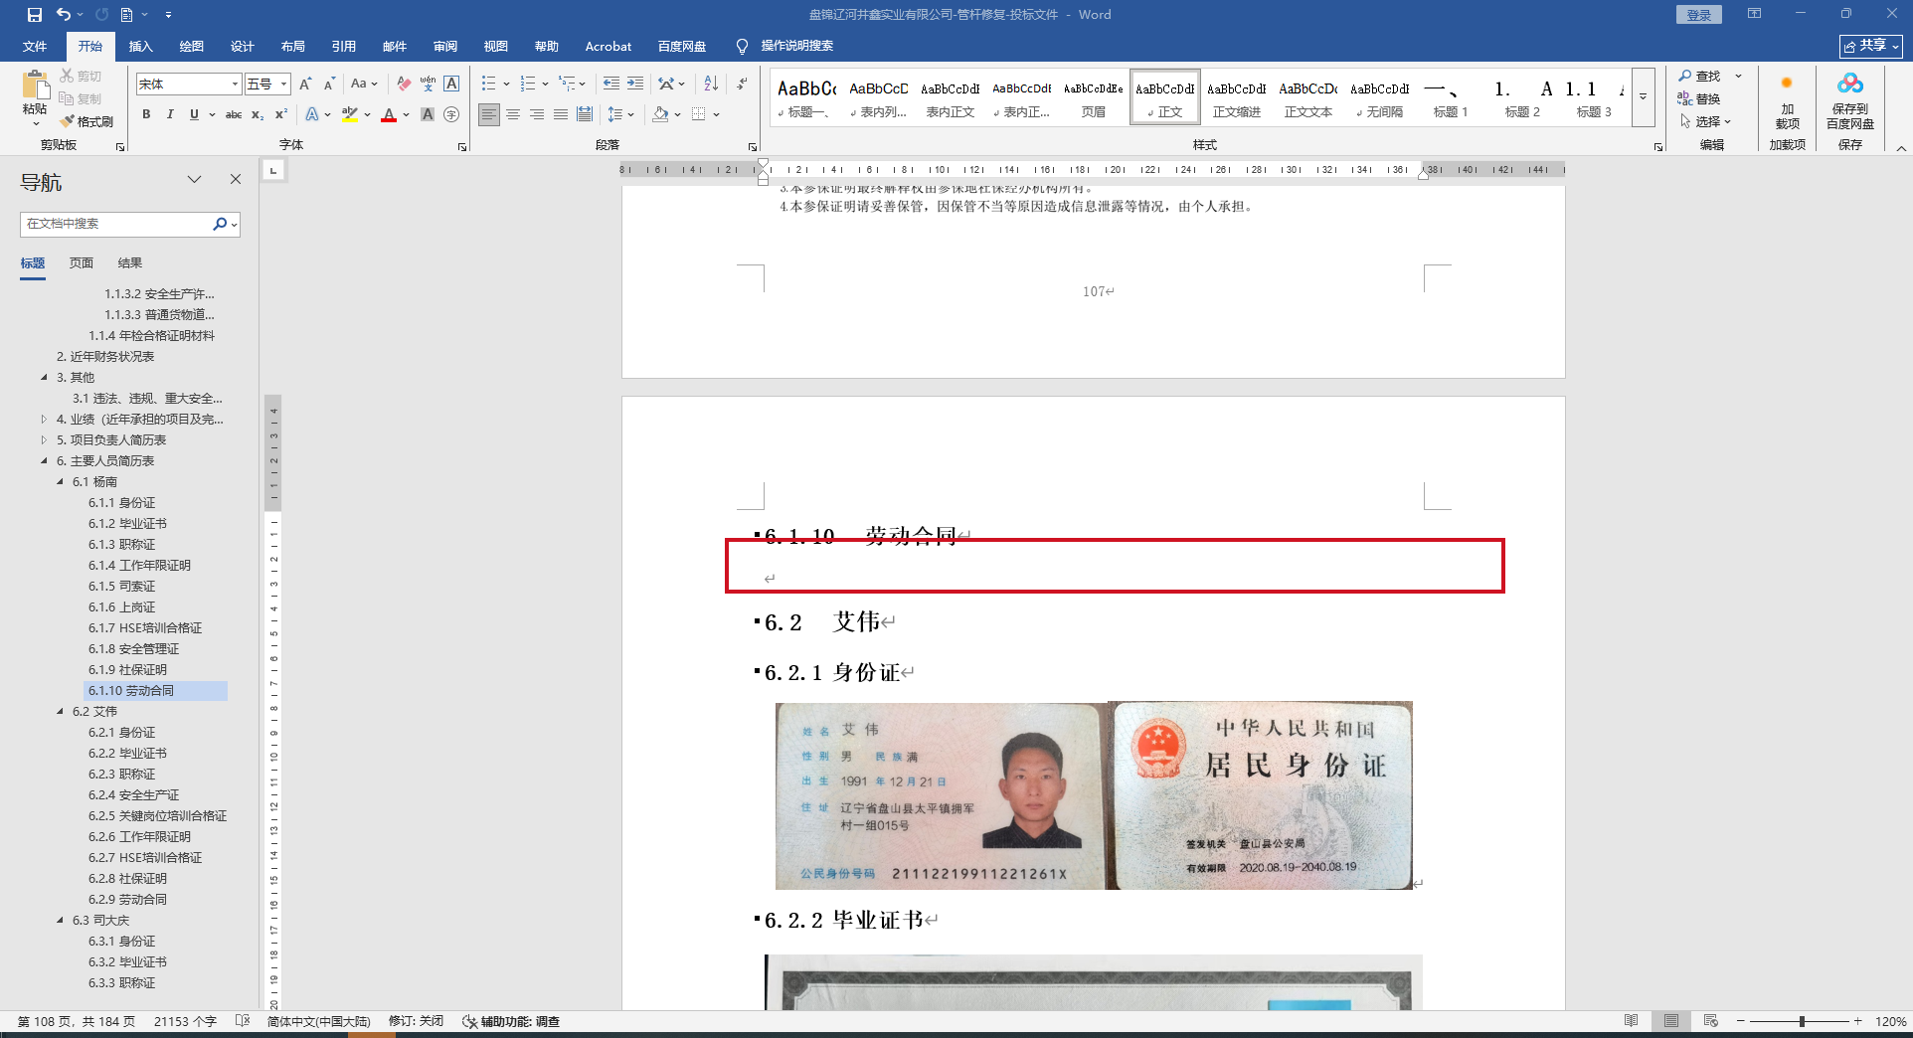Click the Baidu Netdisk save icon
Screen dimensions: 1913x1038
click(x=1849, y=100)
